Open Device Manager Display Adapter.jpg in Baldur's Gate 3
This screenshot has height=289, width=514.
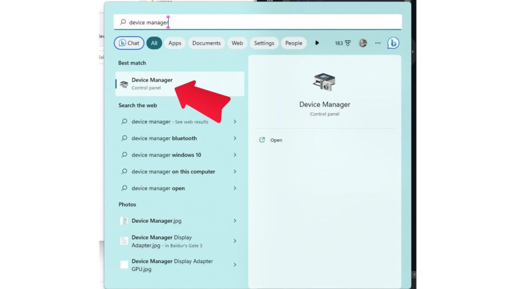click(179, 241)
